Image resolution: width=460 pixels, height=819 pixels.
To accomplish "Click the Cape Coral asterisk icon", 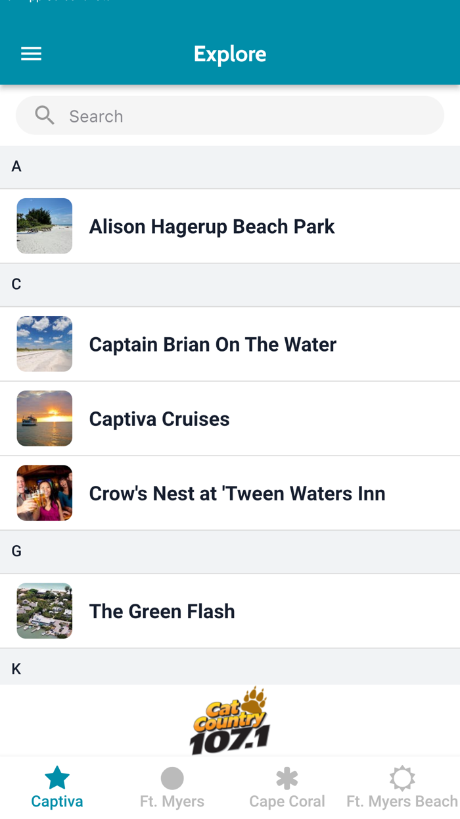I will point(287,778).
